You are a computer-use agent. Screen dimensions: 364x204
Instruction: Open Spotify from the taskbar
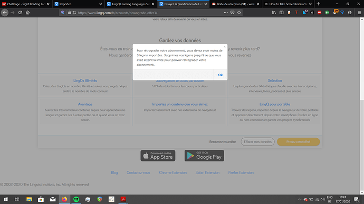click(76, 199)
